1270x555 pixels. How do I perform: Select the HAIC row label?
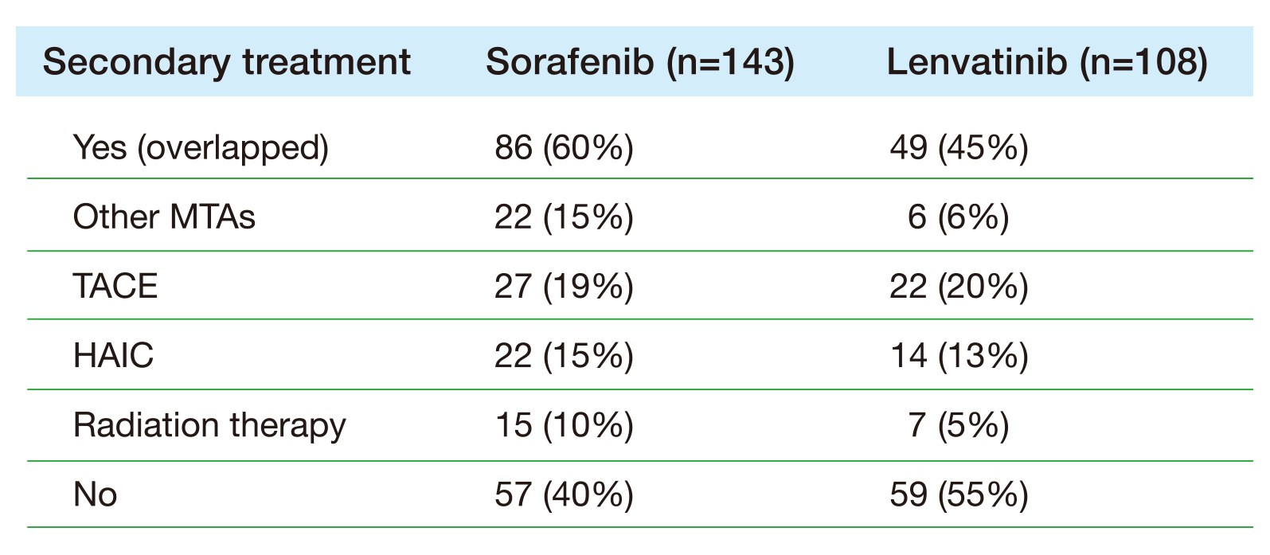click(113, 355)
